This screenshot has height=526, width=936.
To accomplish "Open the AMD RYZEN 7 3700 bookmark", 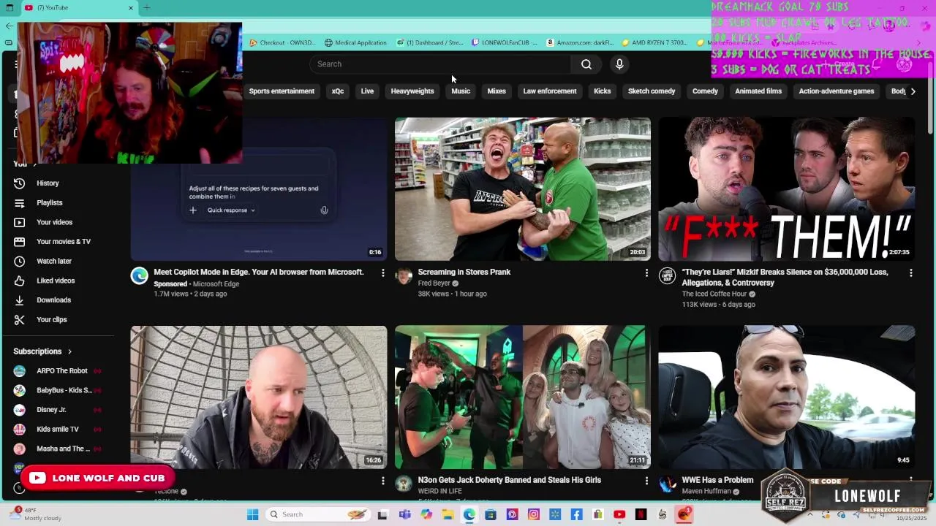I will click(654, 42).
